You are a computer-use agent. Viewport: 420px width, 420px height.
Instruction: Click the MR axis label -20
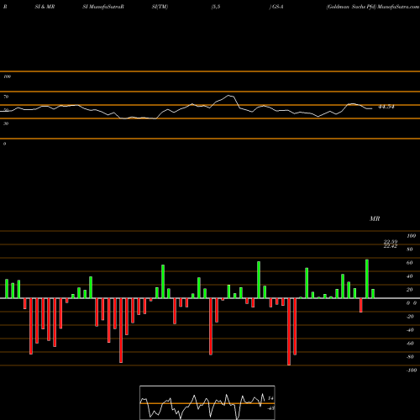410,317
